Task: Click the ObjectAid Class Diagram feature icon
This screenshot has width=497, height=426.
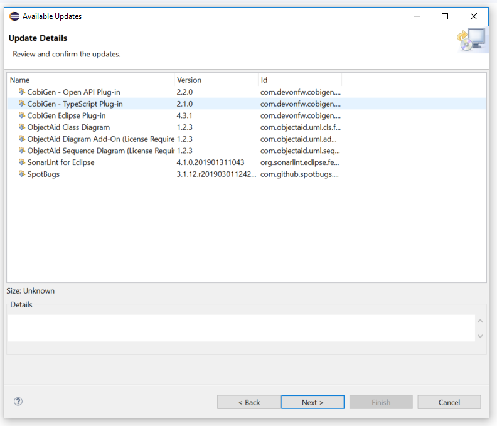Action: click(x=22, y=127)
